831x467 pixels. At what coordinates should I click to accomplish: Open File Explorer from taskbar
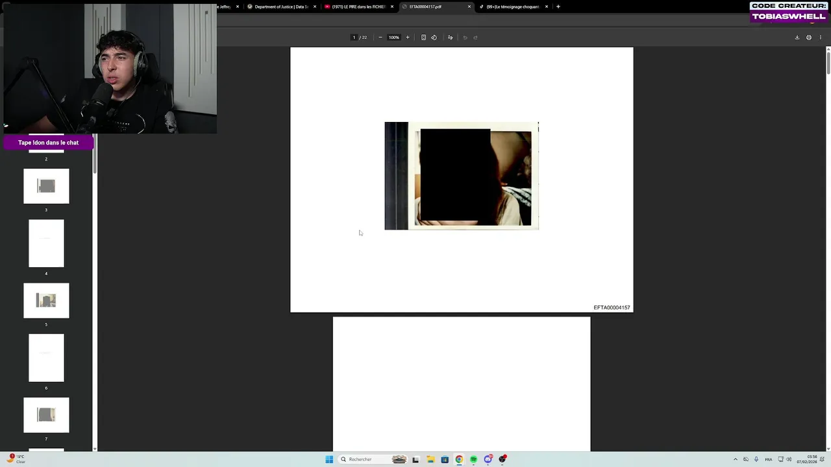[430, 459]
